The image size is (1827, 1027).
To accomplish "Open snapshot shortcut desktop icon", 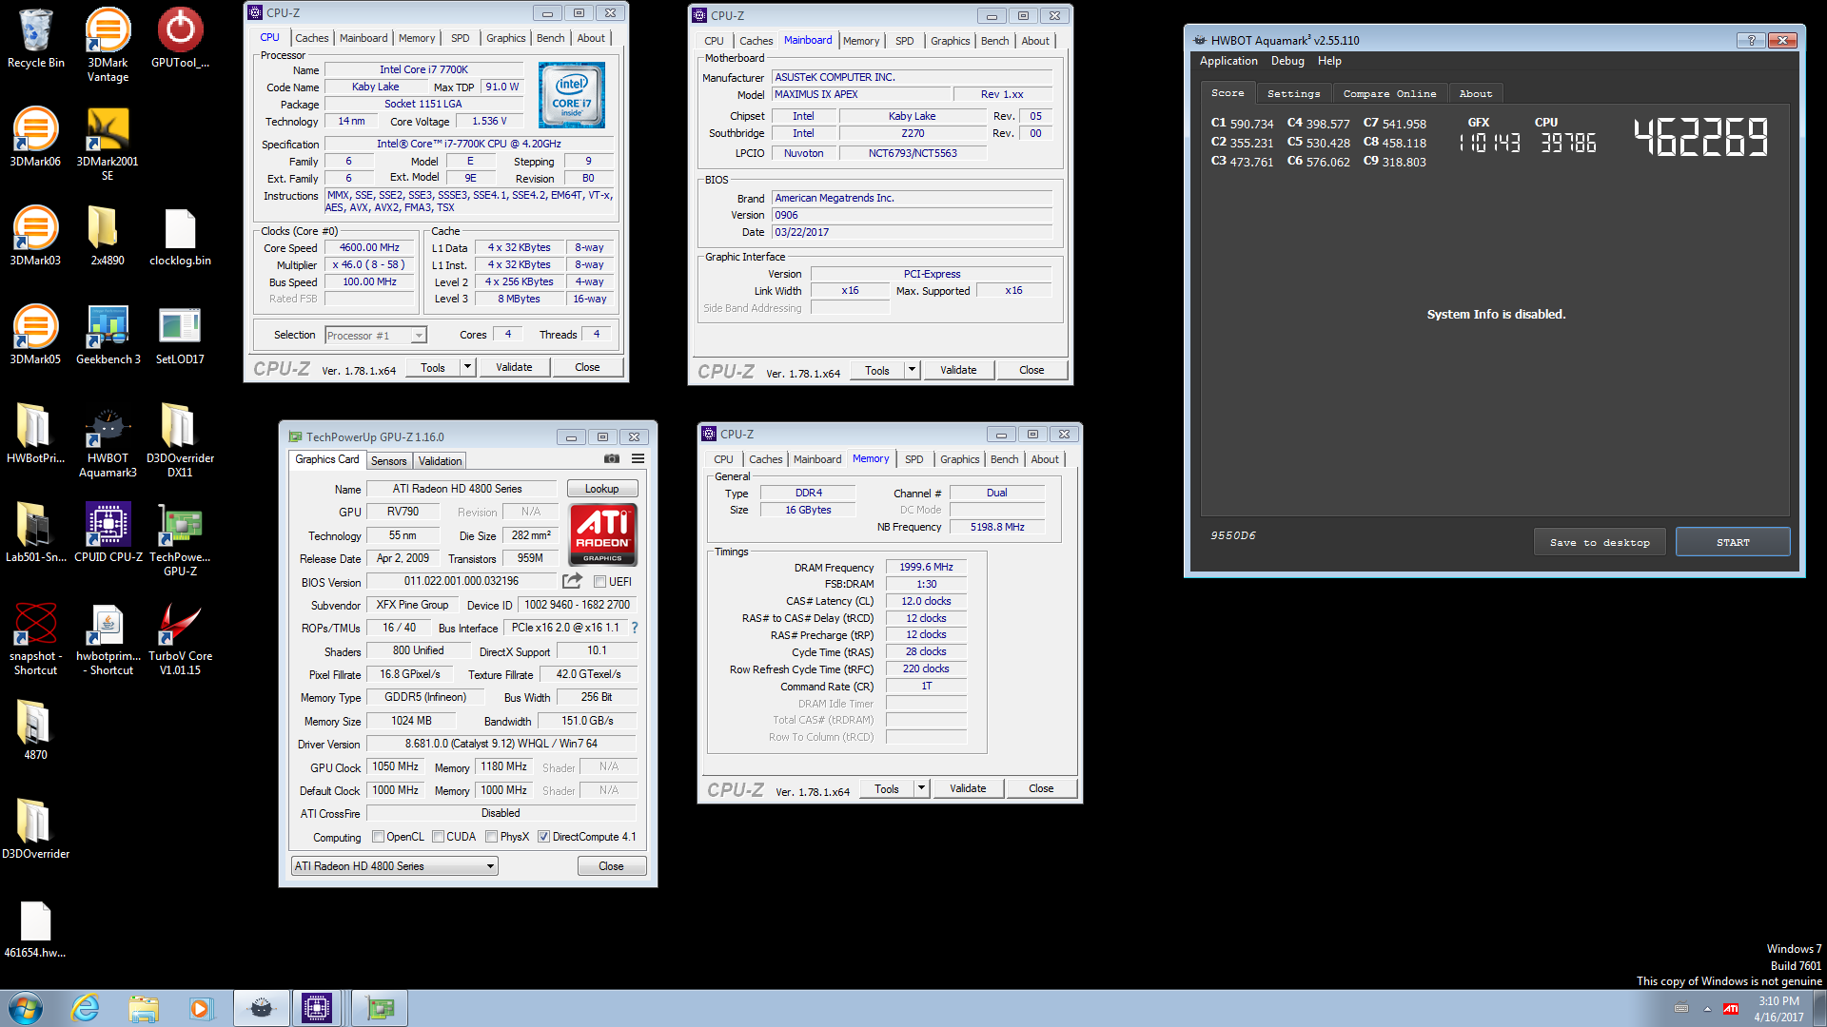I will point(35,637).
